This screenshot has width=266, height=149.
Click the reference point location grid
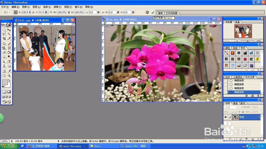coord(16,12)
